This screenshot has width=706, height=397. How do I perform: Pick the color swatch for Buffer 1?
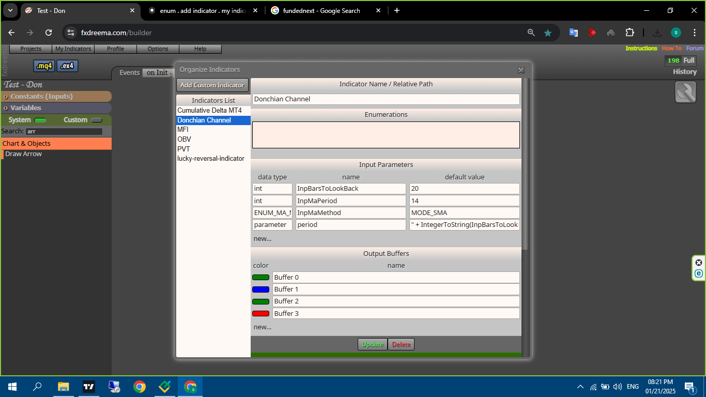[x=260, y=289]
